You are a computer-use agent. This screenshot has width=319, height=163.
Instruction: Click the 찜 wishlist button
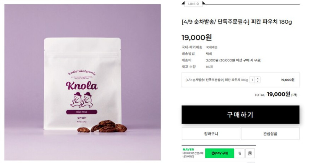240,153
